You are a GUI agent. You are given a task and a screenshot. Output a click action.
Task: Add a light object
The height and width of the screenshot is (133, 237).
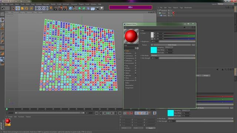(102, 8)
